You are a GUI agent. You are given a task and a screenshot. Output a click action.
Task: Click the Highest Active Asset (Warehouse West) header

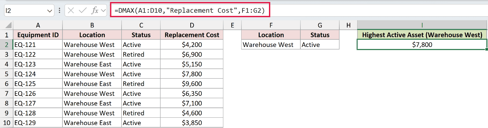[x=422, y=35]
